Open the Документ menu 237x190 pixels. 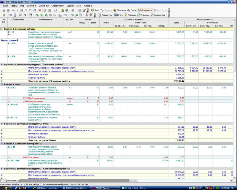click(31, 6)
